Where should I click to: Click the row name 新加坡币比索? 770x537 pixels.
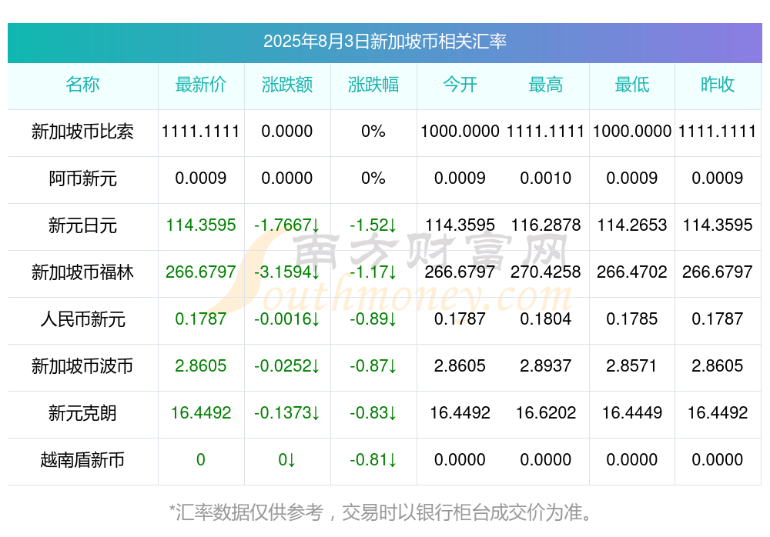tap(82, 132)
